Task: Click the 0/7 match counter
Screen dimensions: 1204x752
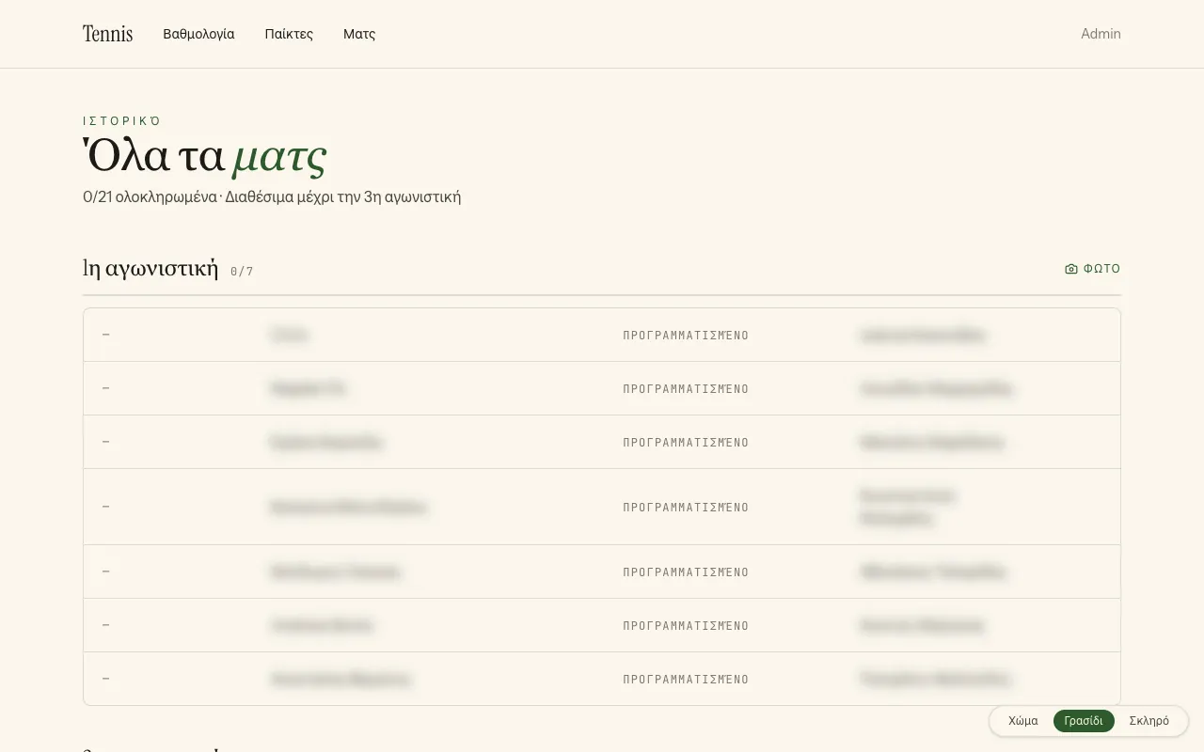Action: (242, 272)
